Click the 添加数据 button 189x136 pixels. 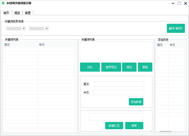point(136,102)
